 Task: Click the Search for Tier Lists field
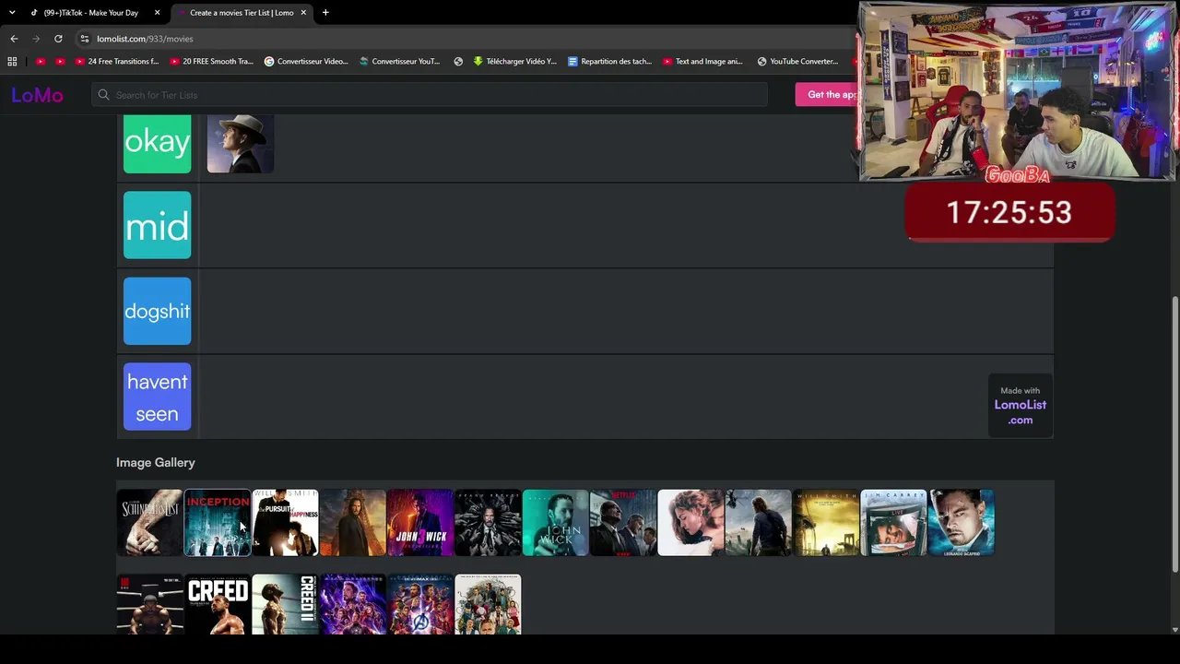(x=430, y=95)
